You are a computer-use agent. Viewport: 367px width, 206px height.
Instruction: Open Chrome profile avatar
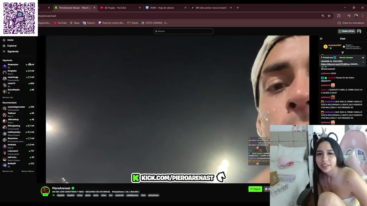point(356,16)
